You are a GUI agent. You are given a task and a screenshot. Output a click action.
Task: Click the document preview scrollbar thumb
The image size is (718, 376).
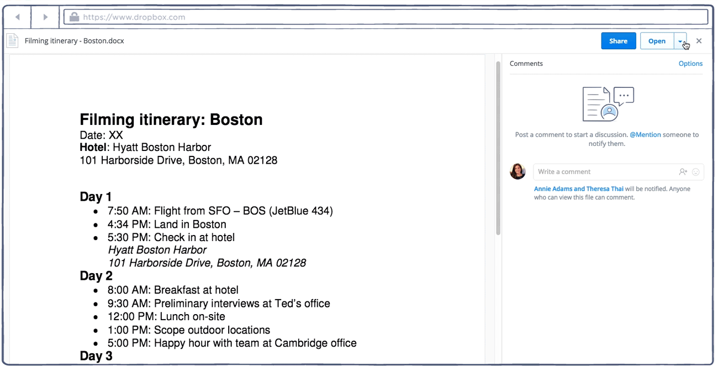[498, 148]
